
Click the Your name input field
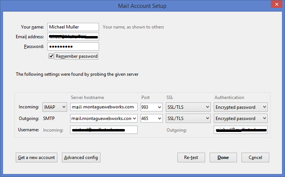tap(73, 27)
